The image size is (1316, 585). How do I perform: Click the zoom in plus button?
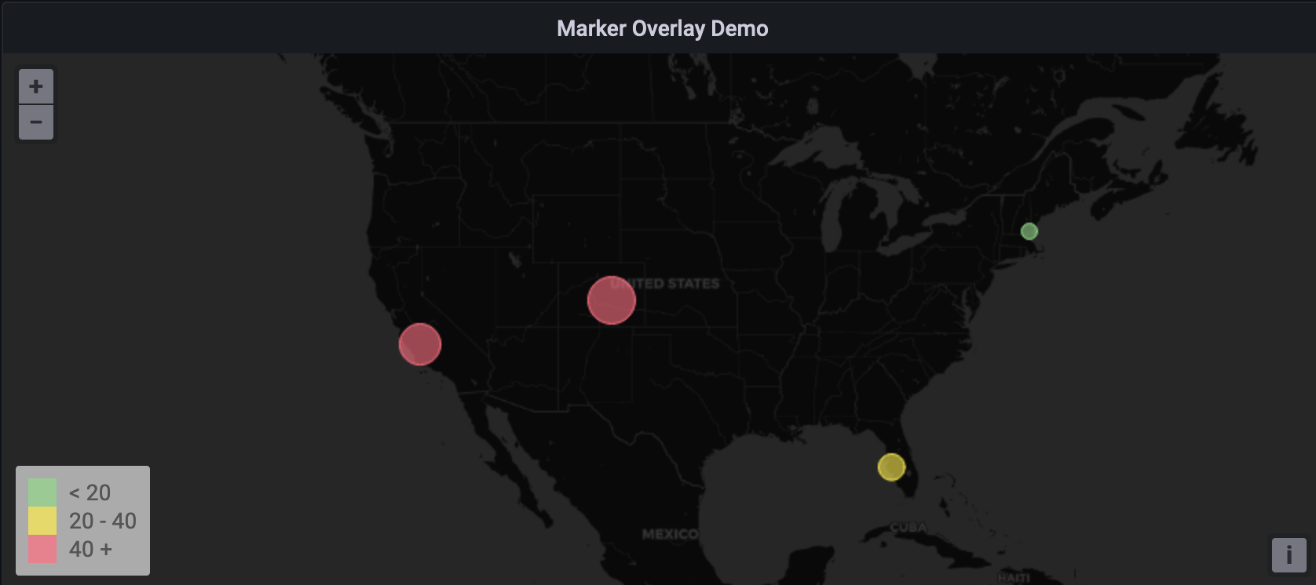pyautogui.click(x=36, y=86)
